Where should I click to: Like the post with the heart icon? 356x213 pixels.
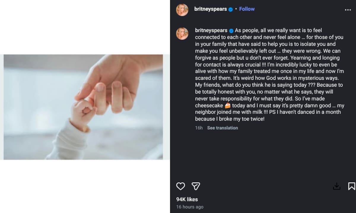point(180,186)
